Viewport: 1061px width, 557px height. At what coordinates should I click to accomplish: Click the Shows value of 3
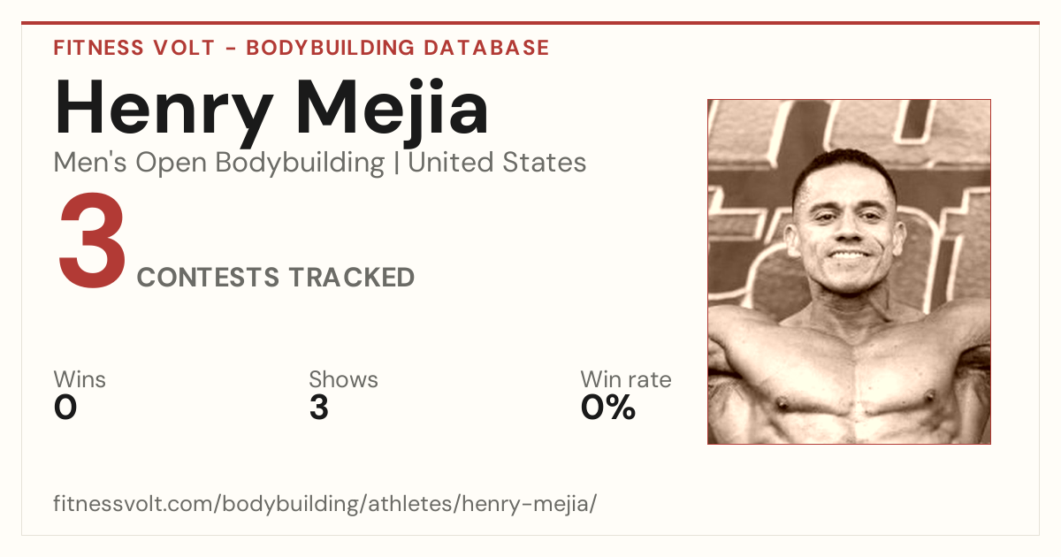click(x=319, y=408)
